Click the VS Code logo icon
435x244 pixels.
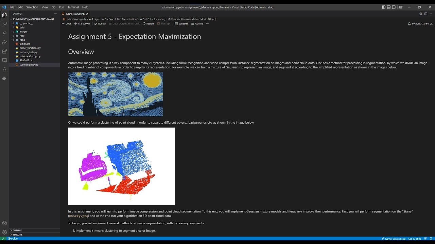tap(4, 7)
